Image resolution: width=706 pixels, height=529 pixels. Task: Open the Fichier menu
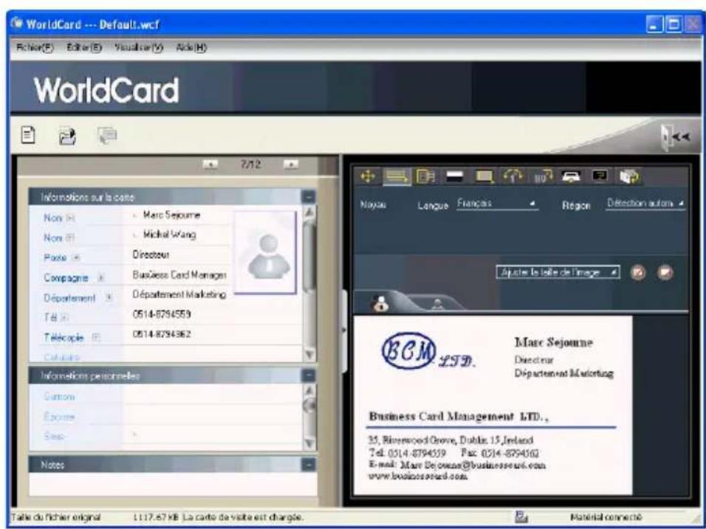35,47
